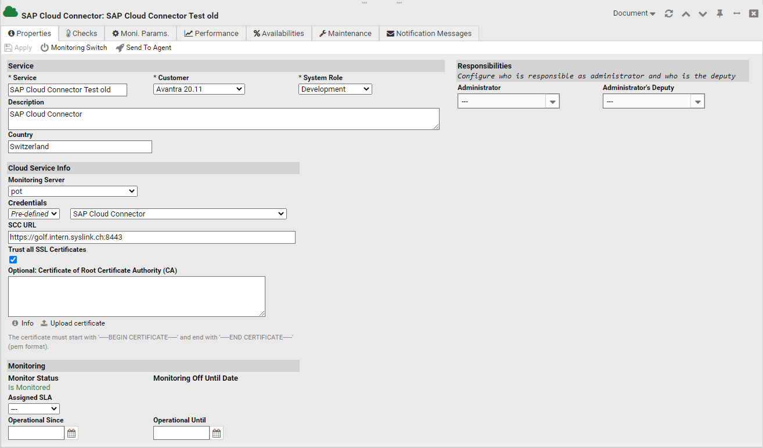Open the Operational Until calendar picker
This screenshot has width=763, height=448.
[x=217, y=433]
